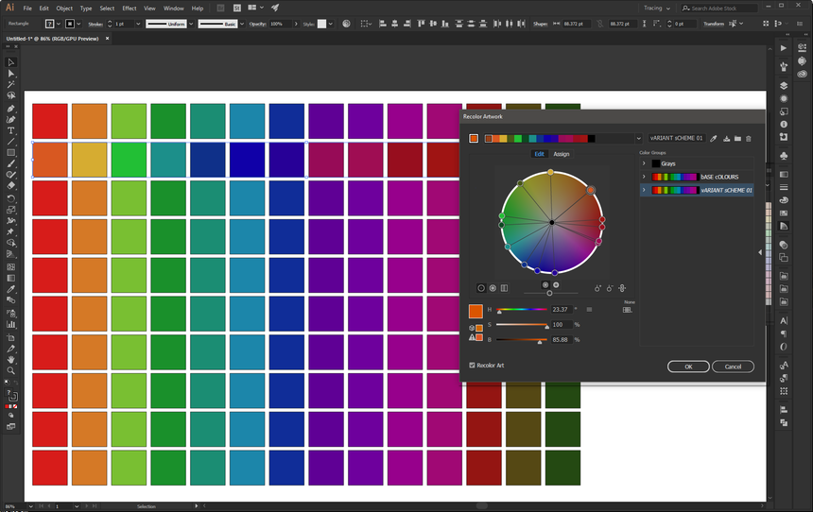Open the Effect menu
The image size is (813, 512).
pyautogui.click(x=129, y=8)
